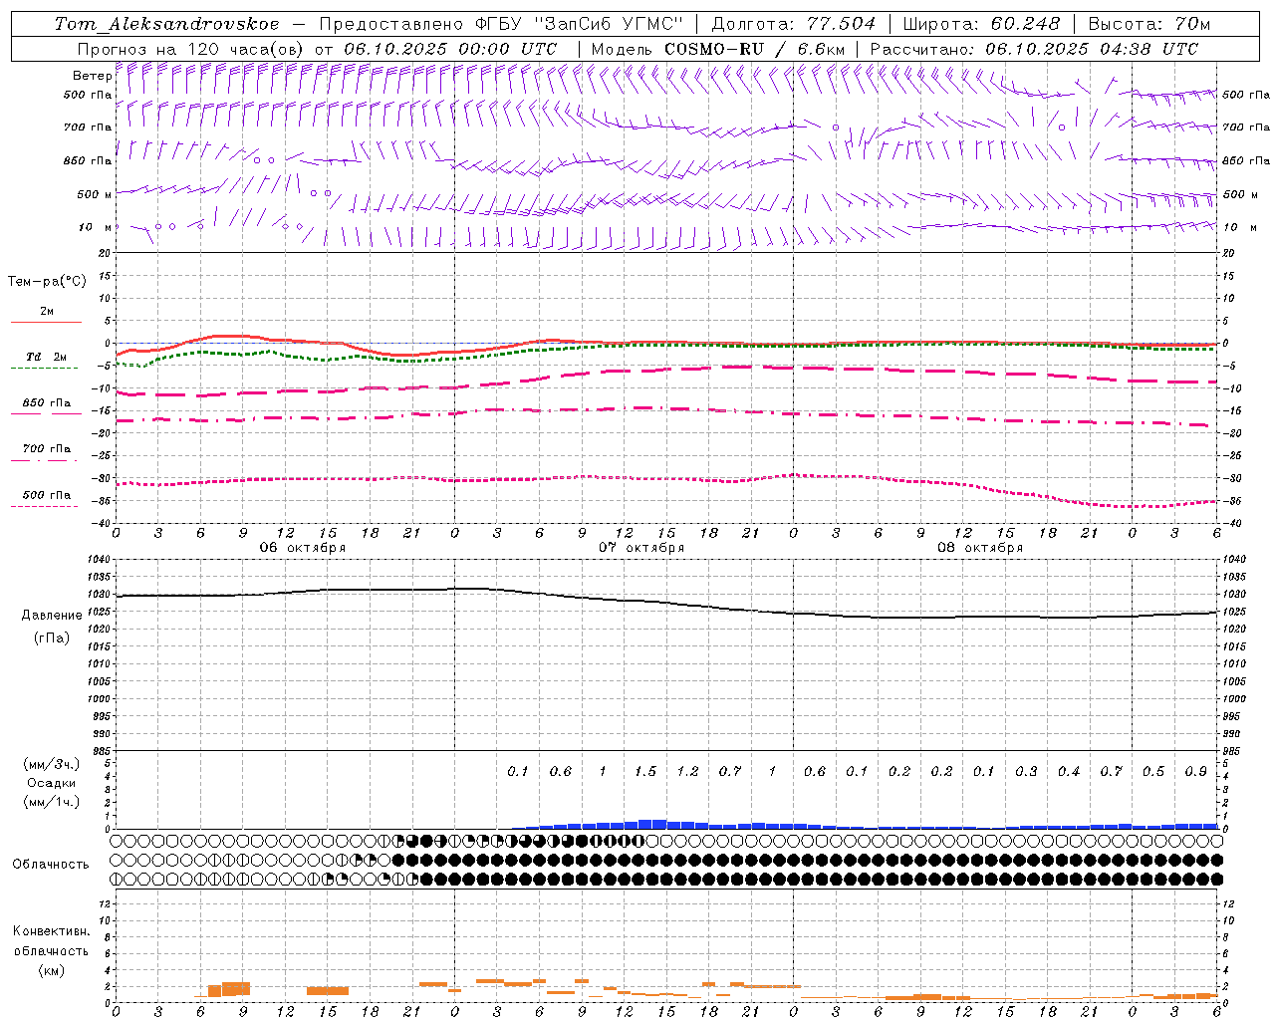The image size is (1275, 1020).
Task: Click the 10 м wind level label on left
Action: point(96,227)
